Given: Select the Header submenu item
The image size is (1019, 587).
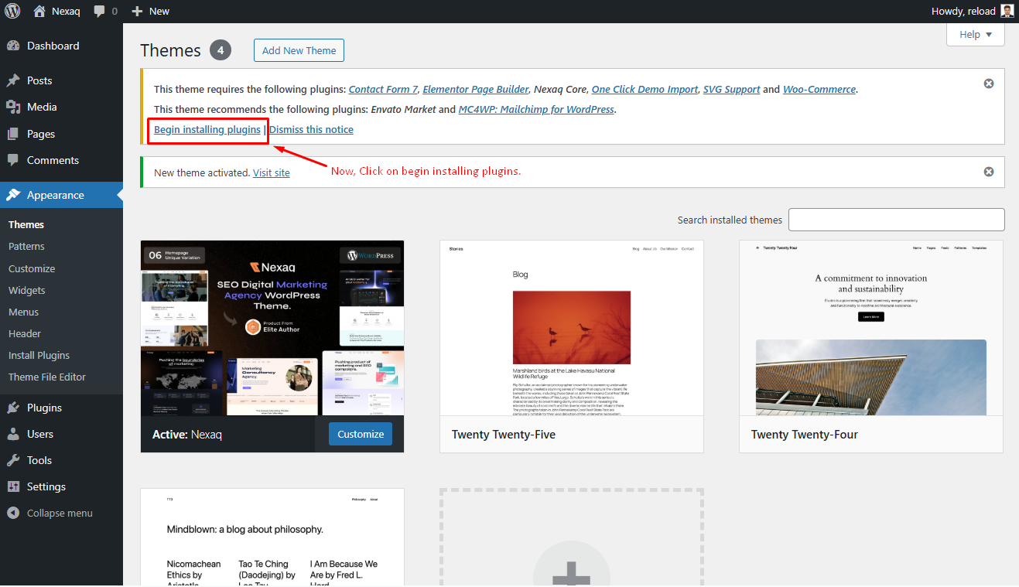Looking at the screenshot, I should pos(25,333).
